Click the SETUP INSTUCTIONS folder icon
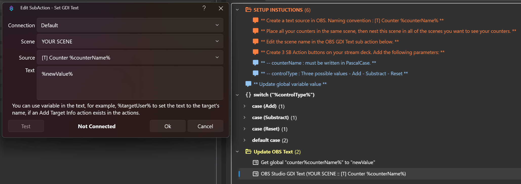This screenshot has width=521, height=184. [248, 10]
